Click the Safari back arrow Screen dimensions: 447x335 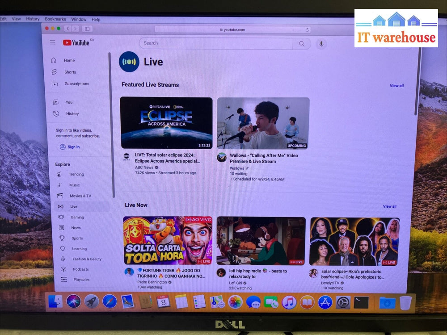click(x=67, y=29)
